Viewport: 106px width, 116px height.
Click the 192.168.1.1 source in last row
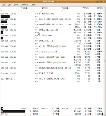8,79
